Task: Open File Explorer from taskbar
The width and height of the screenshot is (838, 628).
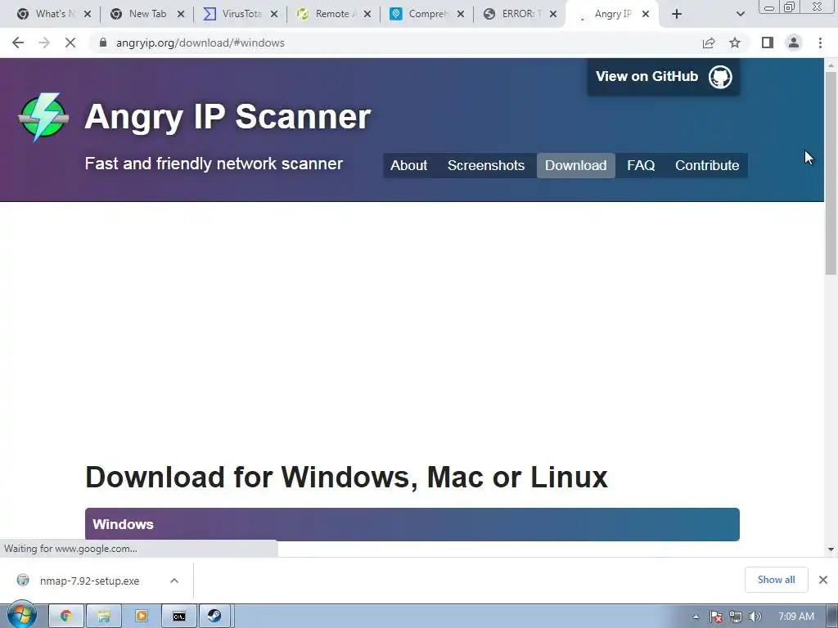Action: pyautogui.click(x=104, y=617)
